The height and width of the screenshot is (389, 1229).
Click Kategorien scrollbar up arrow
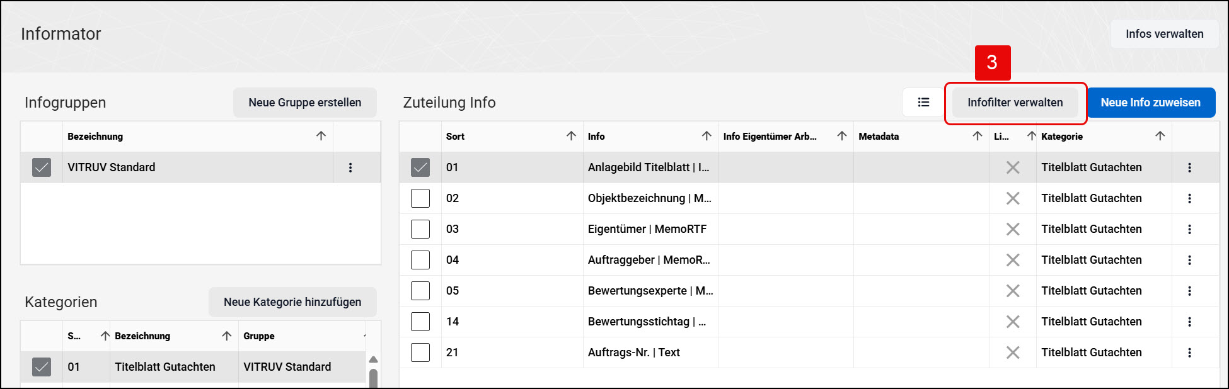(x=373, y=359)
